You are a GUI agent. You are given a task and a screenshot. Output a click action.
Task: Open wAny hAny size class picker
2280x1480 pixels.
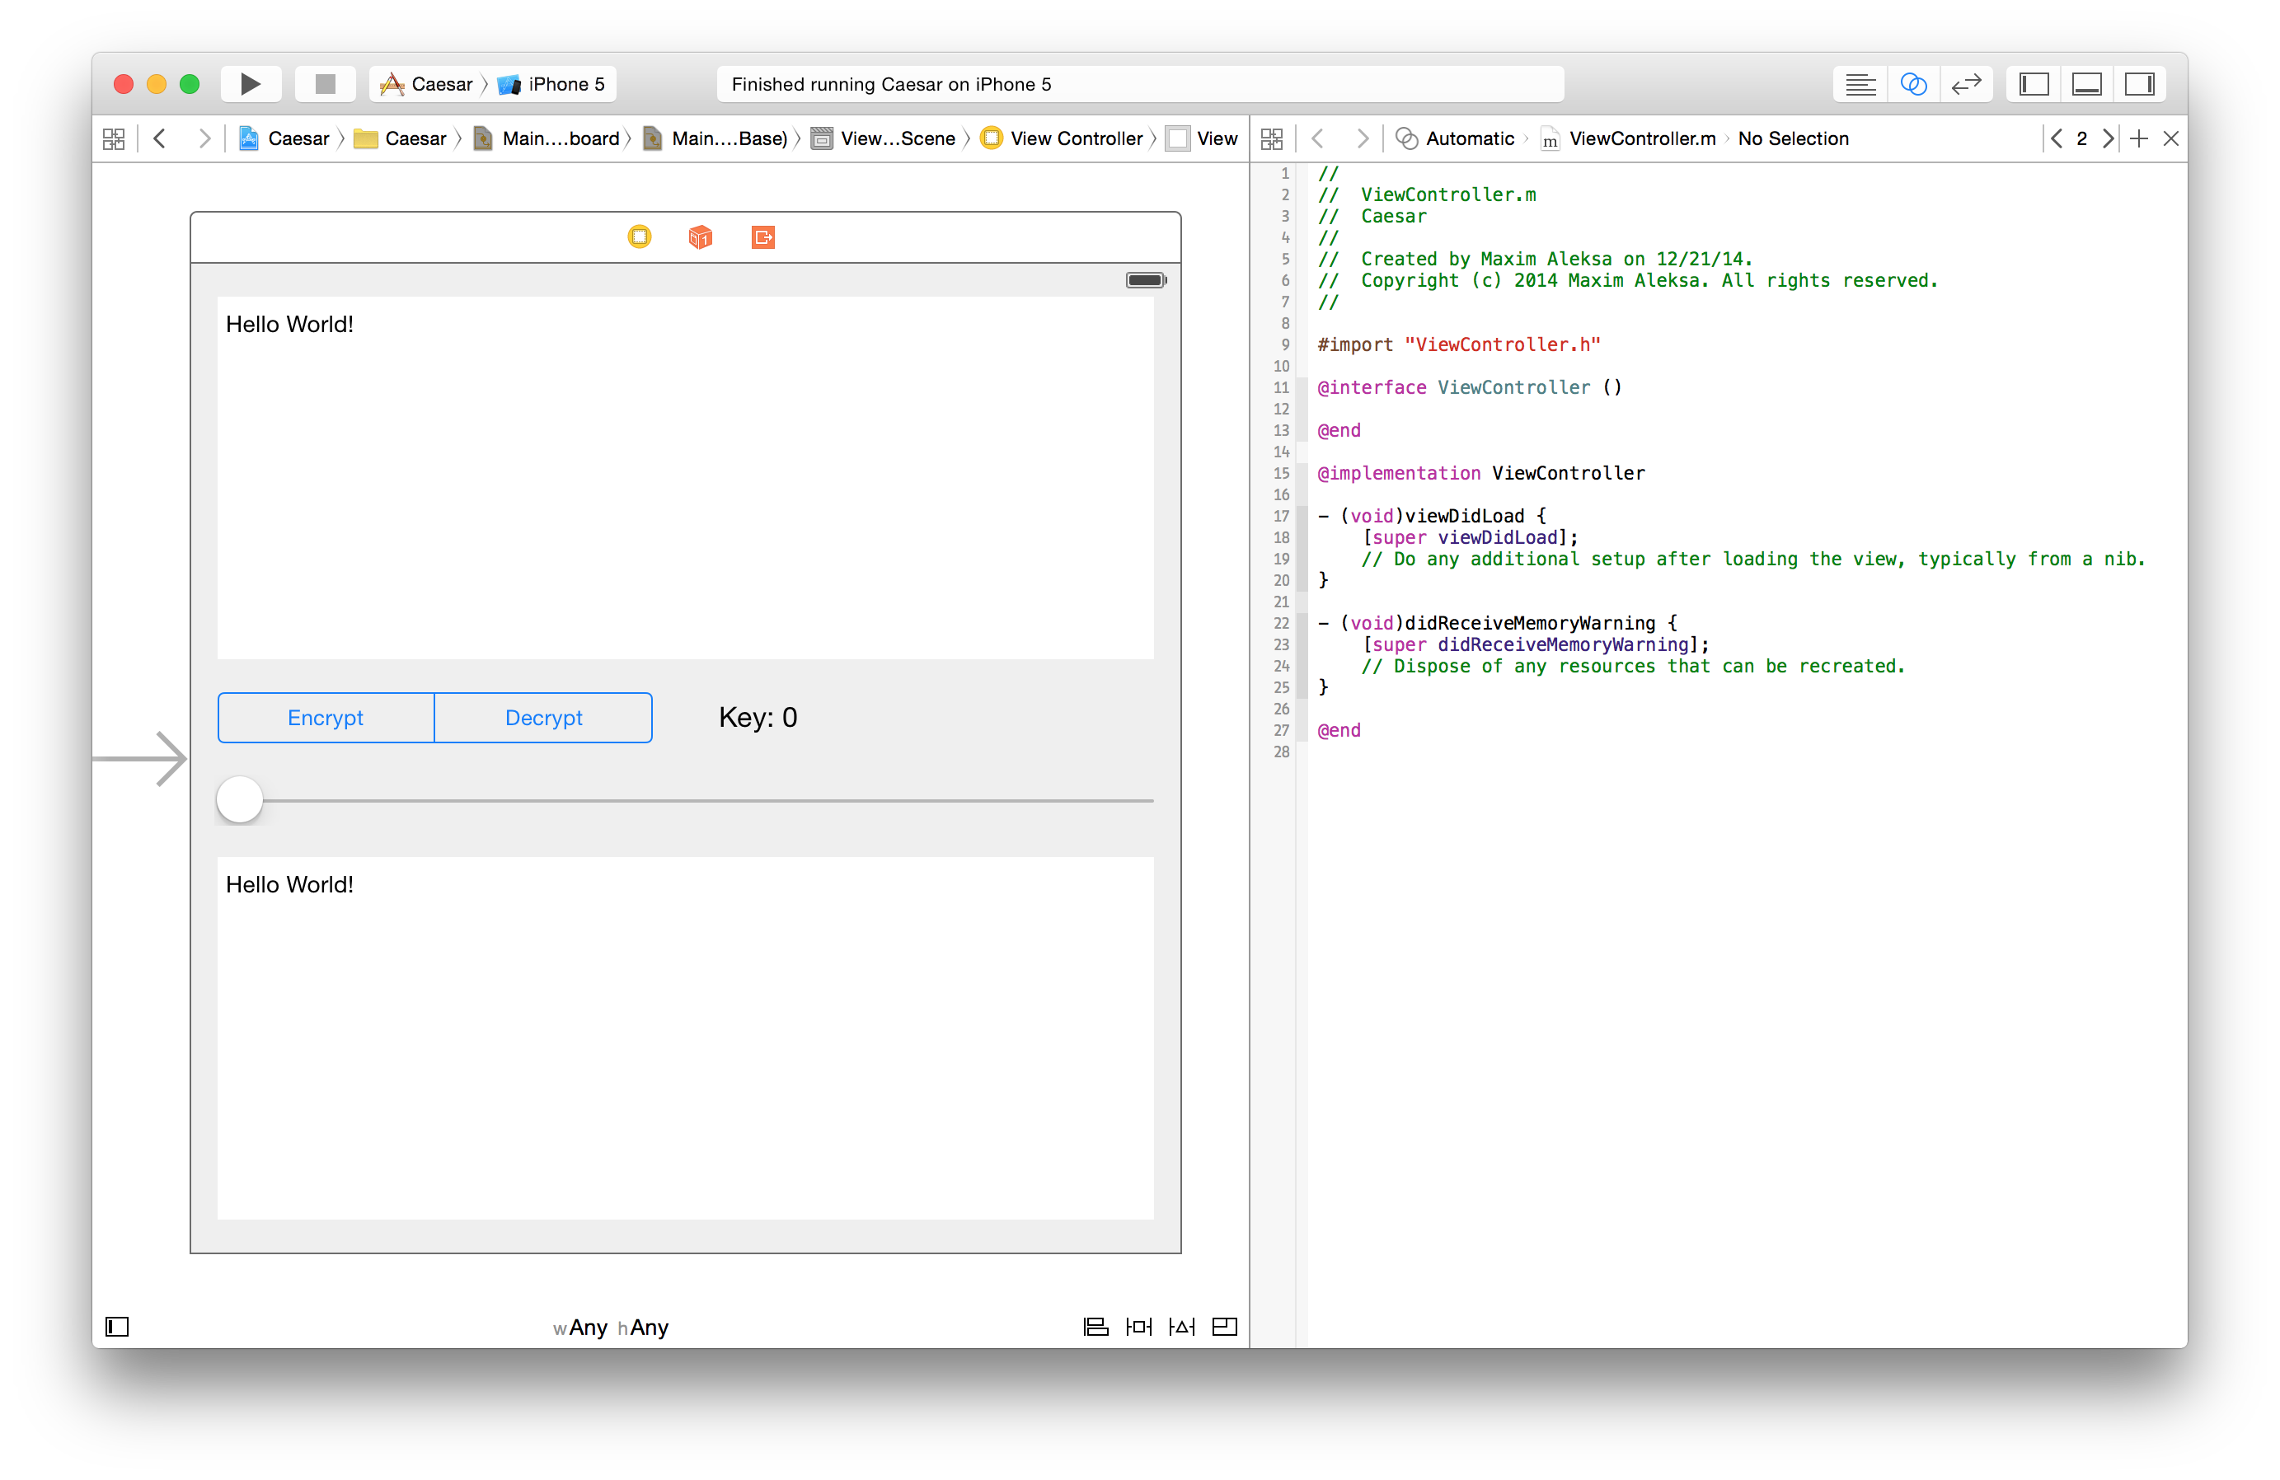coord(610,1328)
